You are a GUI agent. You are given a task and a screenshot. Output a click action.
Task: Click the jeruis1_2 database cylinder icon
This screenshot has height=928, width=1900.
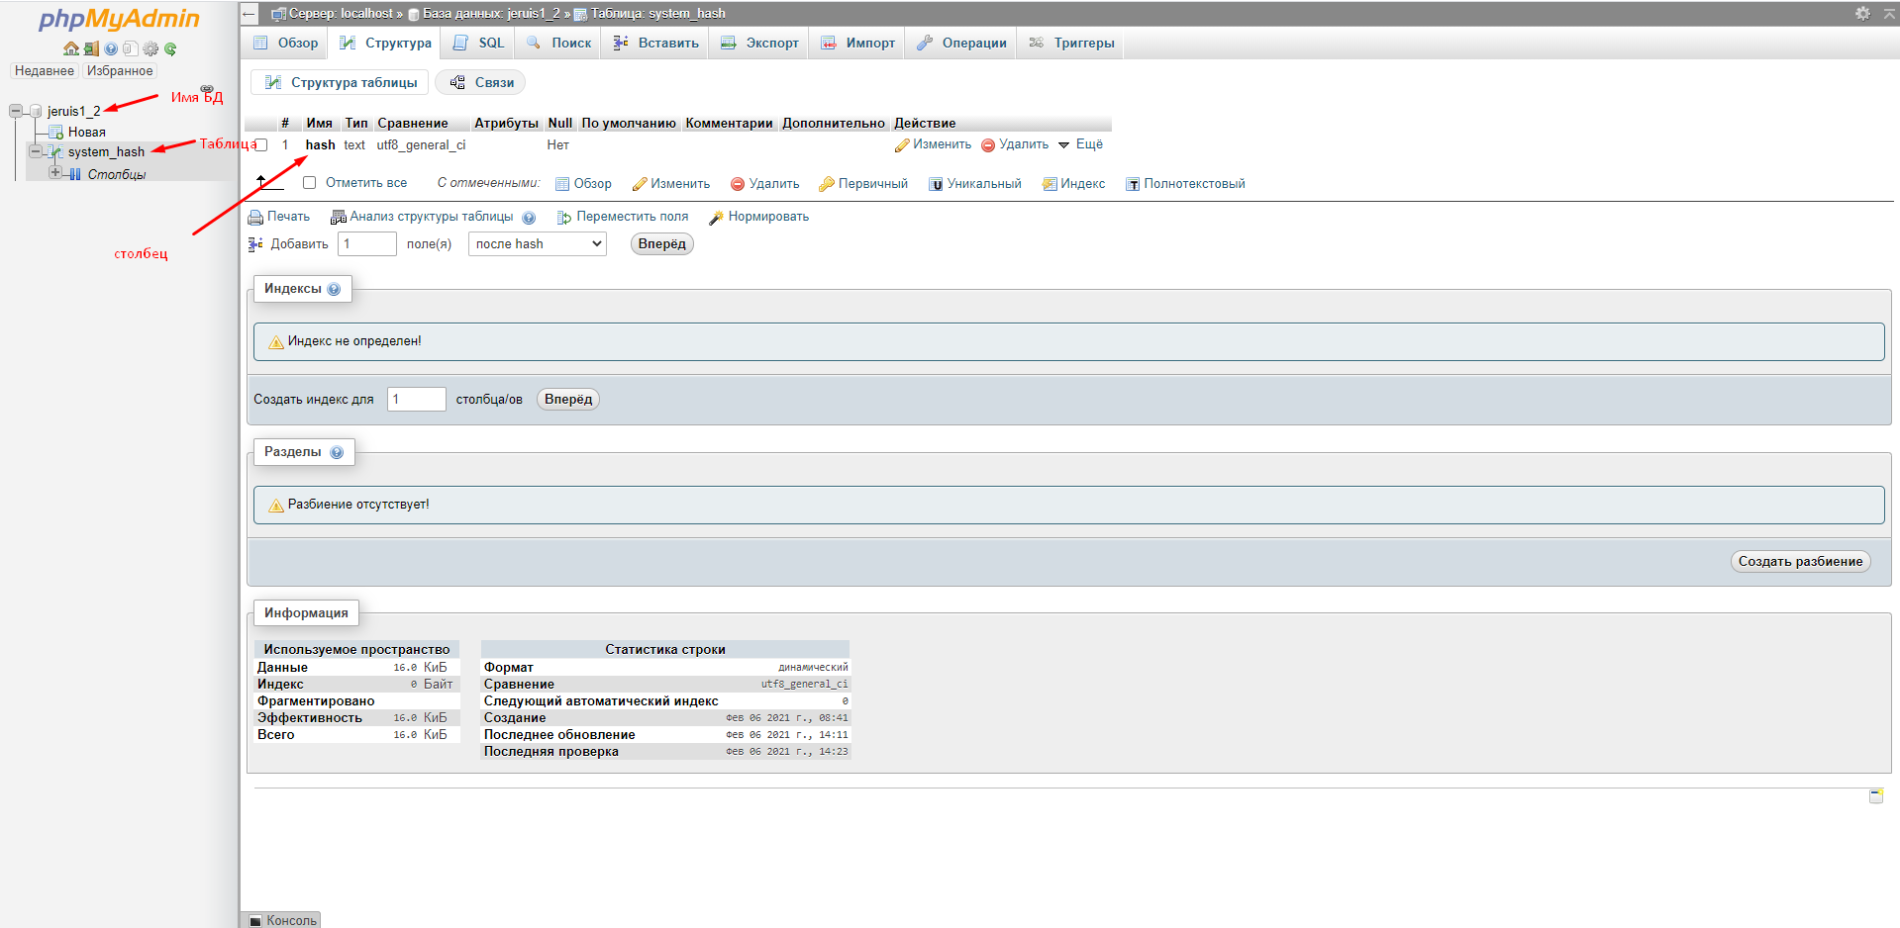(x=36, y=111)
